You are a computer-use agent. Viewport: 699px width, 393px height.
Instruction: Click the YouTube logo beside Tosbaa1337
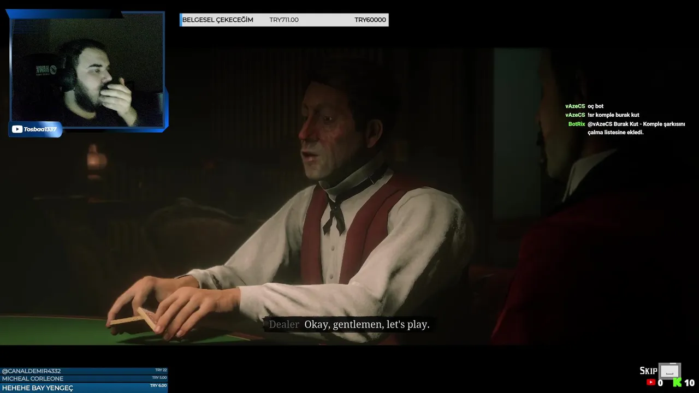point(17,129)
